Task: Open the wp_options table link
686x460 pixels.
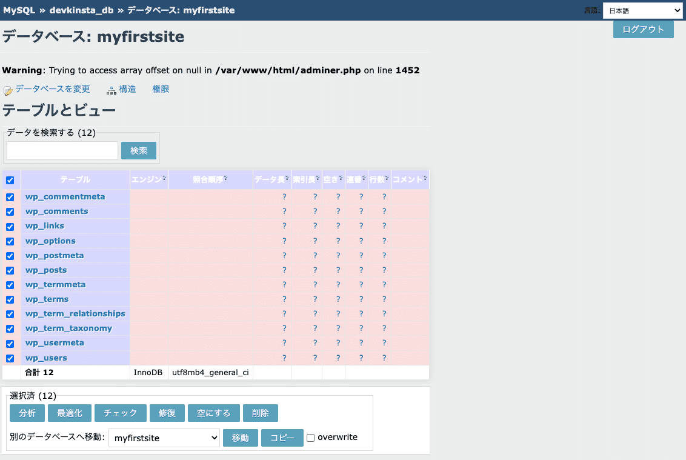Action: coord(50,241)
